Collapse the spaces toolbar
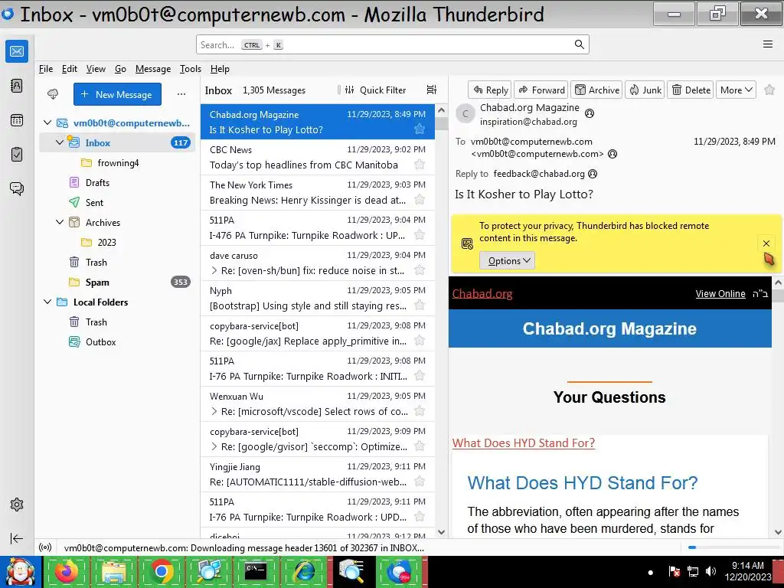 click(17, 538)
